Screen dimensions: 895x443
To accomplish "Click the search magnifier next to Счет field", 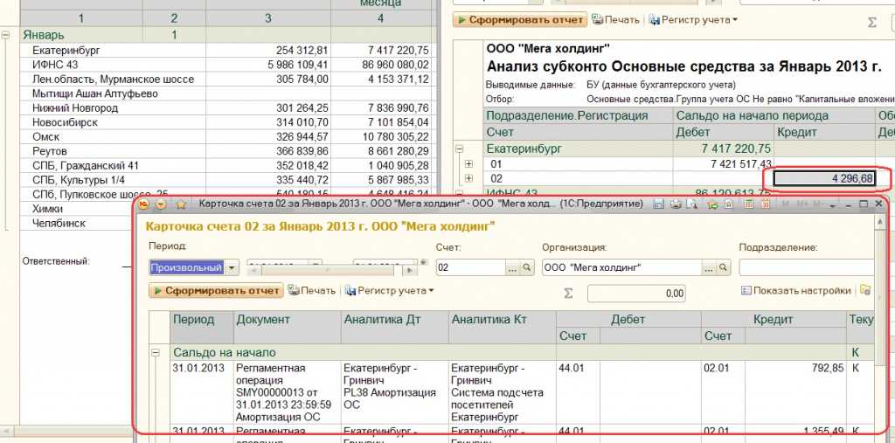I will [527, 267].
